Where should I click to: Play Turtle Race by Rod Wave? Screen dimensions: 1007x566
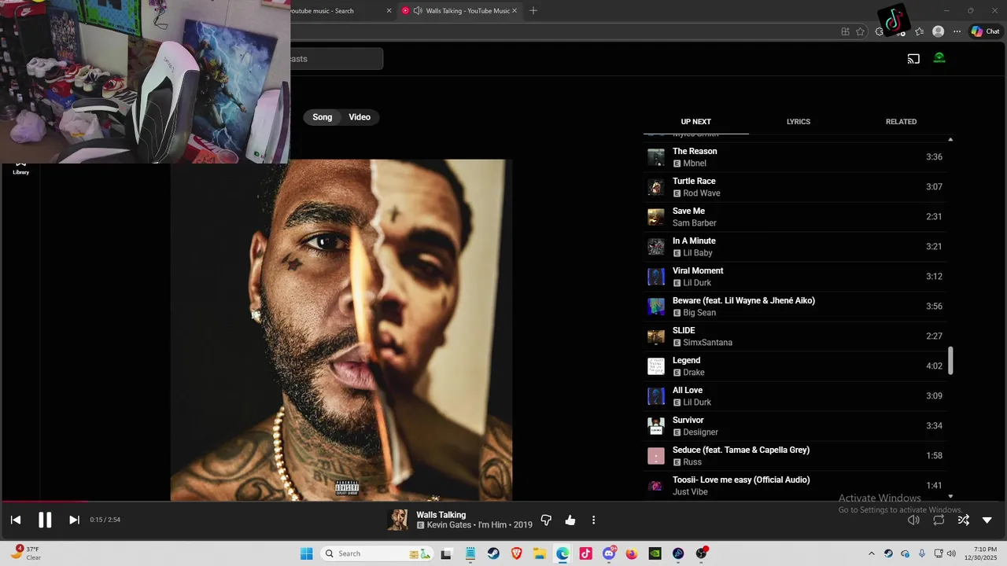[x=797, y=187]
